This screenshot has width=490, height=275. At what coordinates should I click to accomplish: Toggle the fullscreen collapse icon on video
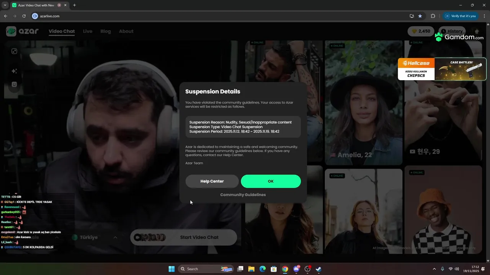[x=14, y=51]
